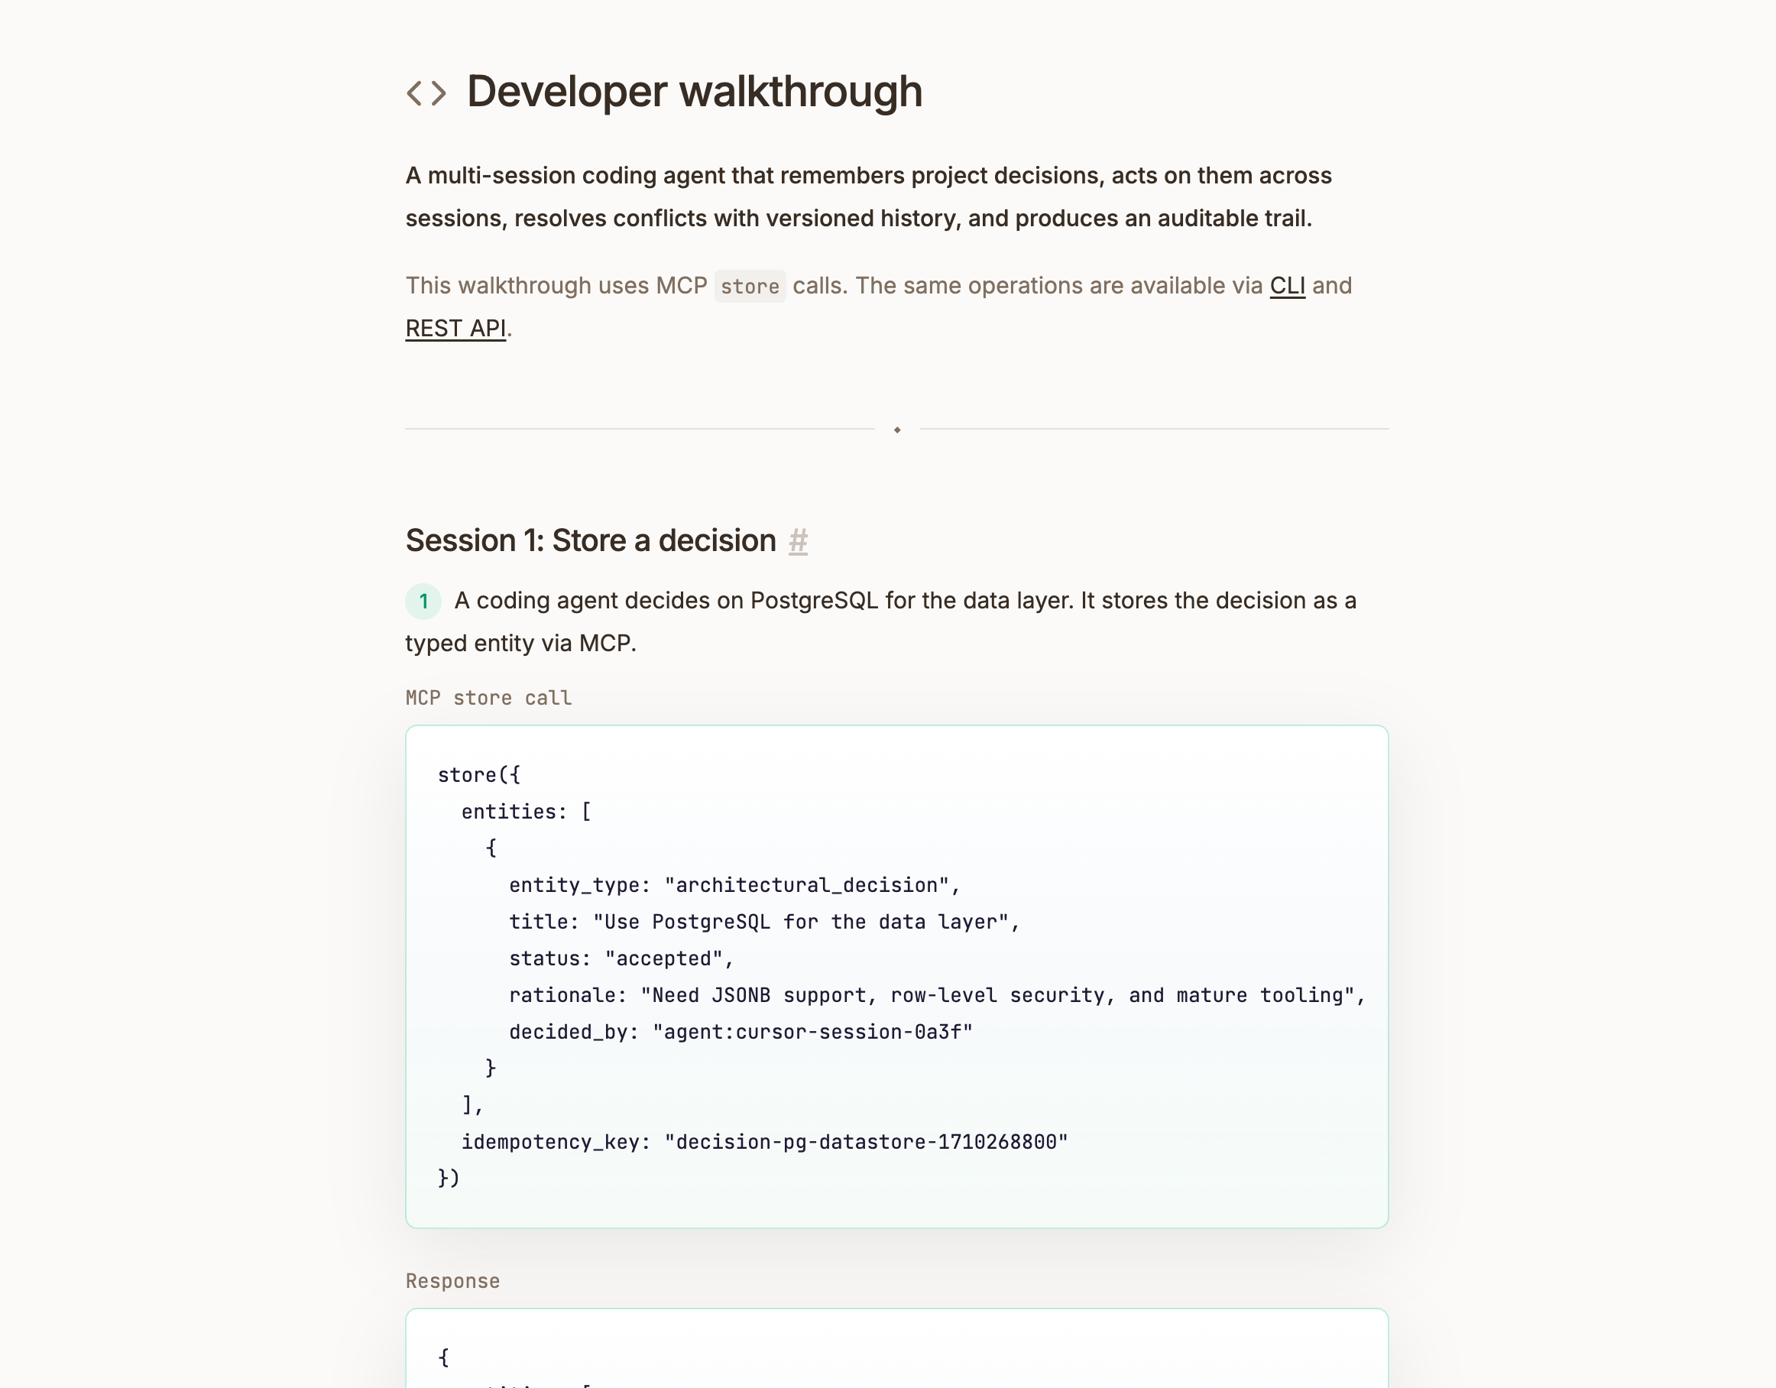
Task: Select the Session 1: Store a decision heading
Action: 591,539
